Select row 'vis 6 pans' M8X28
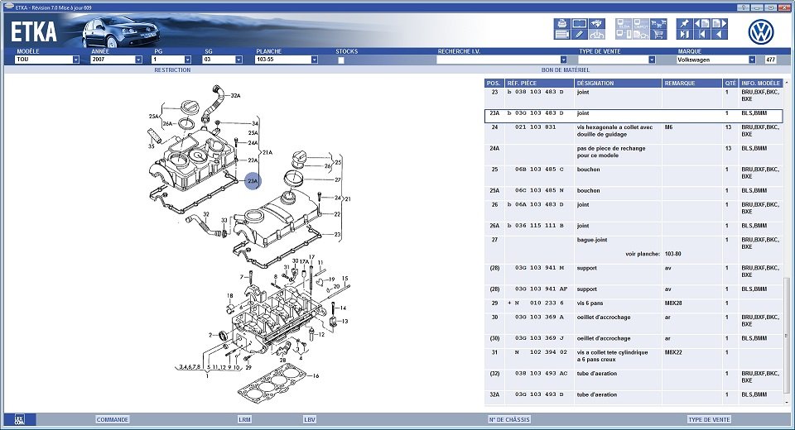This screenshot has width=795, height=430. click(634, 303)
